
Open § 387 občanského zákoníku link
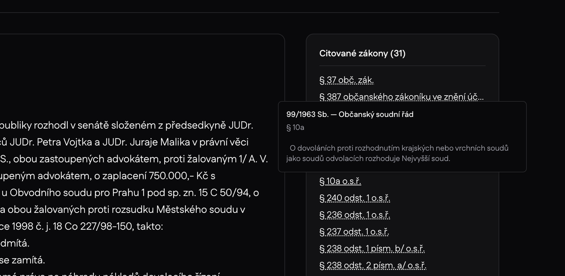point(401,97)
